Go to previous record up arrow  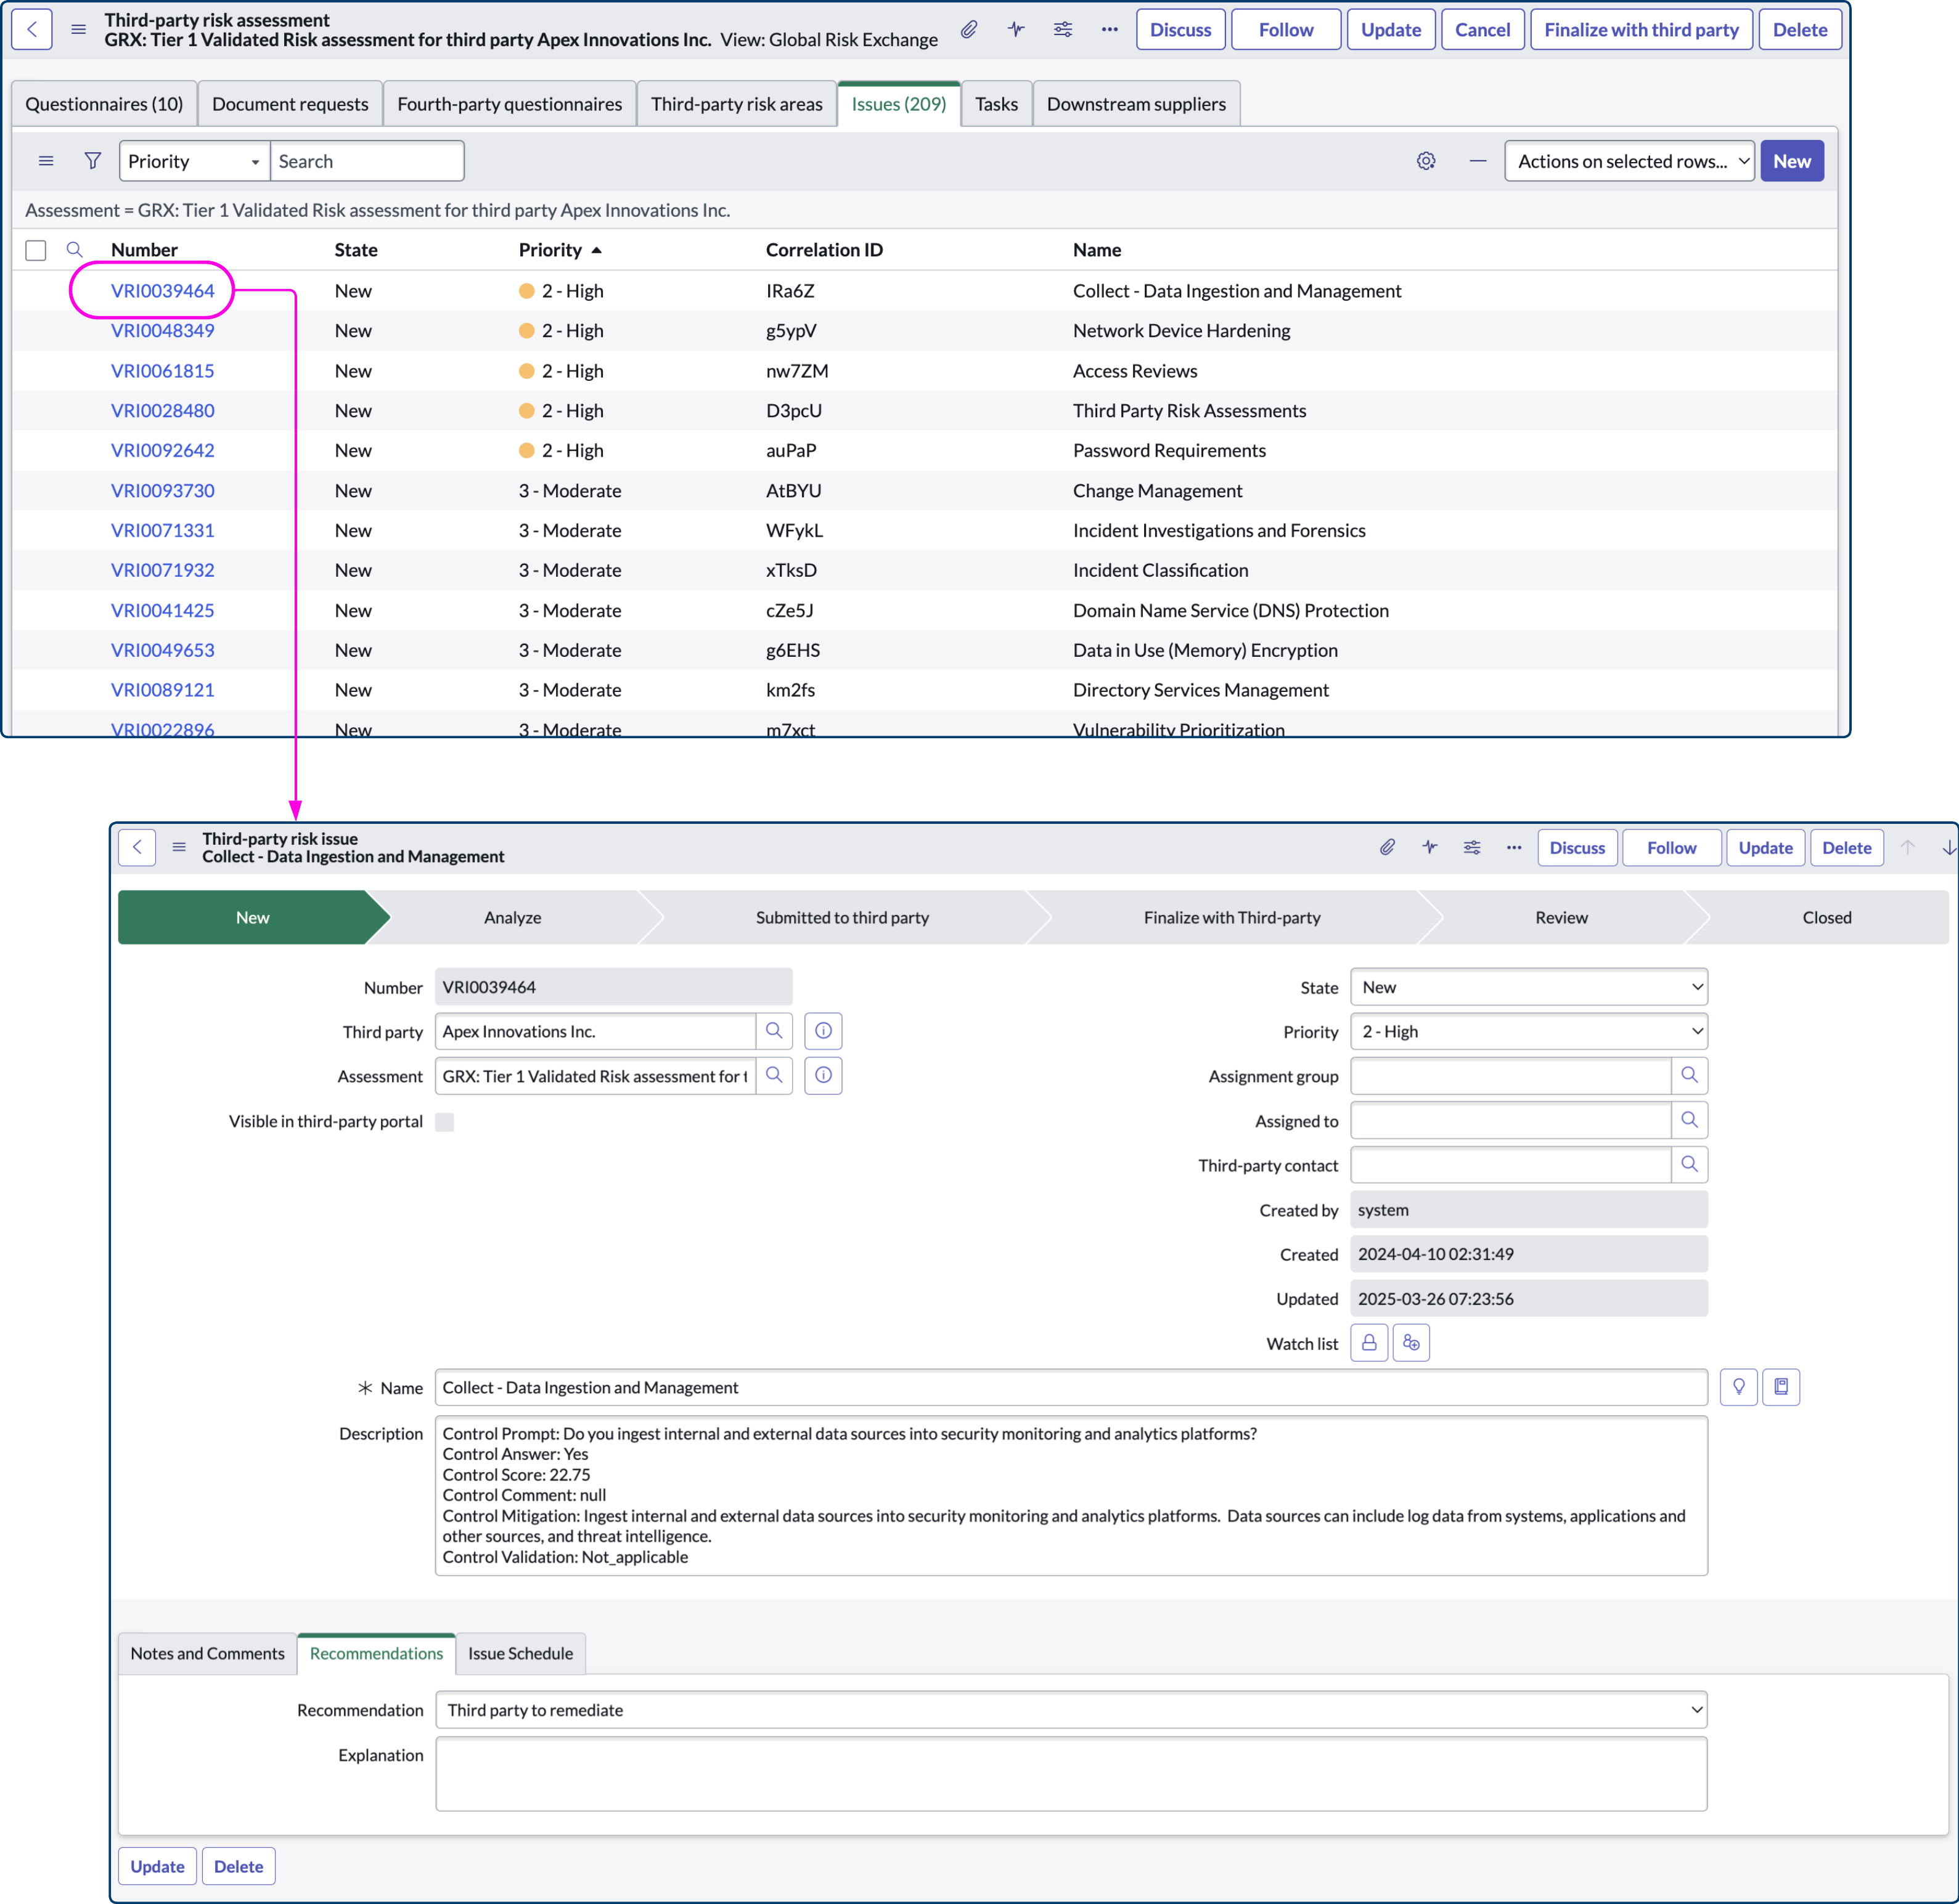coord(1908,847)
